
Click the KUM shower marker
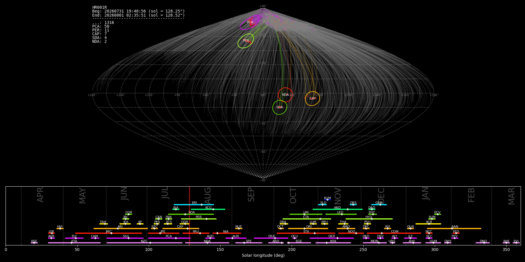click(x=328, y=200)
